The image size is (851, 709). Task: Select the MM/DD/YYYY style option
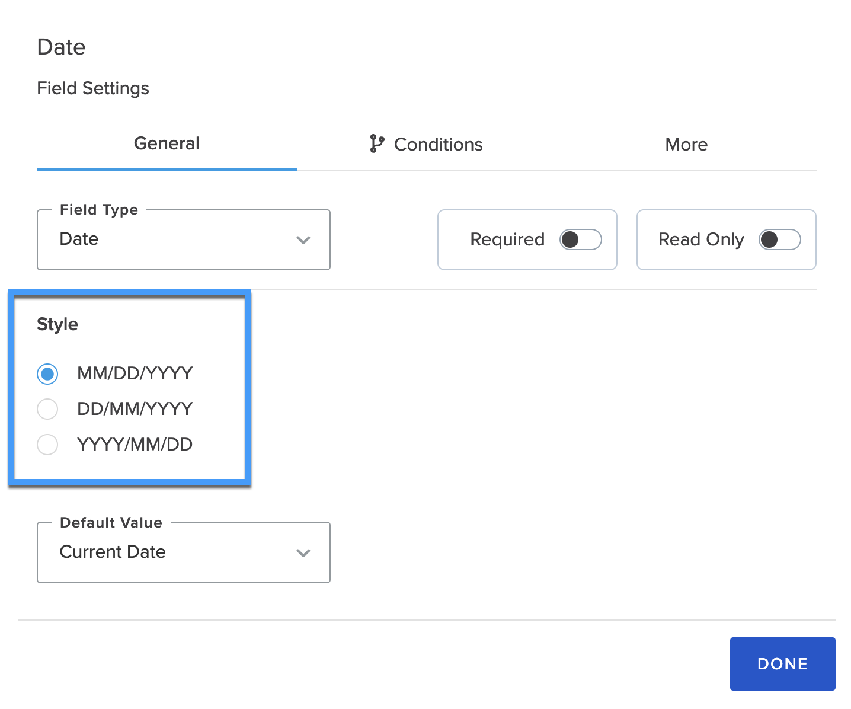click(x=47, y=373)
